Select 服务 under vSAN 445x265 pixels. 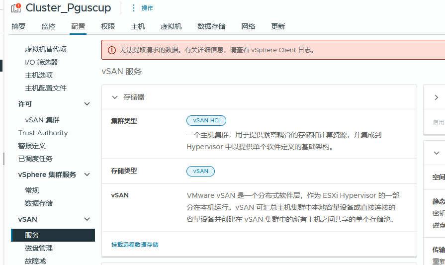pyautogui.click(x=53, y=235)
